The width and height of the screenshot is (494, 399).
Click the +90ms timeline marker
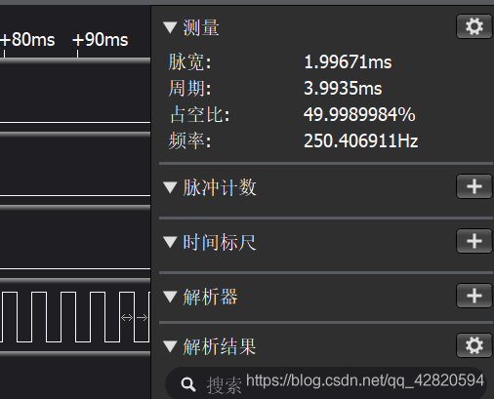(101, 40)
